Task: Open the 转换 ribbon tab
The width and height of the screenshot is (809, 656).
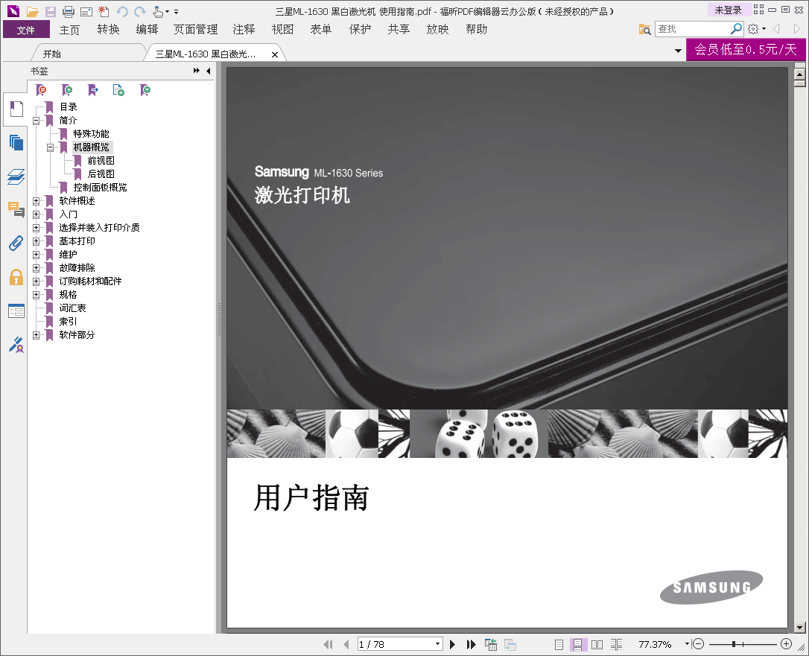Action: (x=108, y=30)
